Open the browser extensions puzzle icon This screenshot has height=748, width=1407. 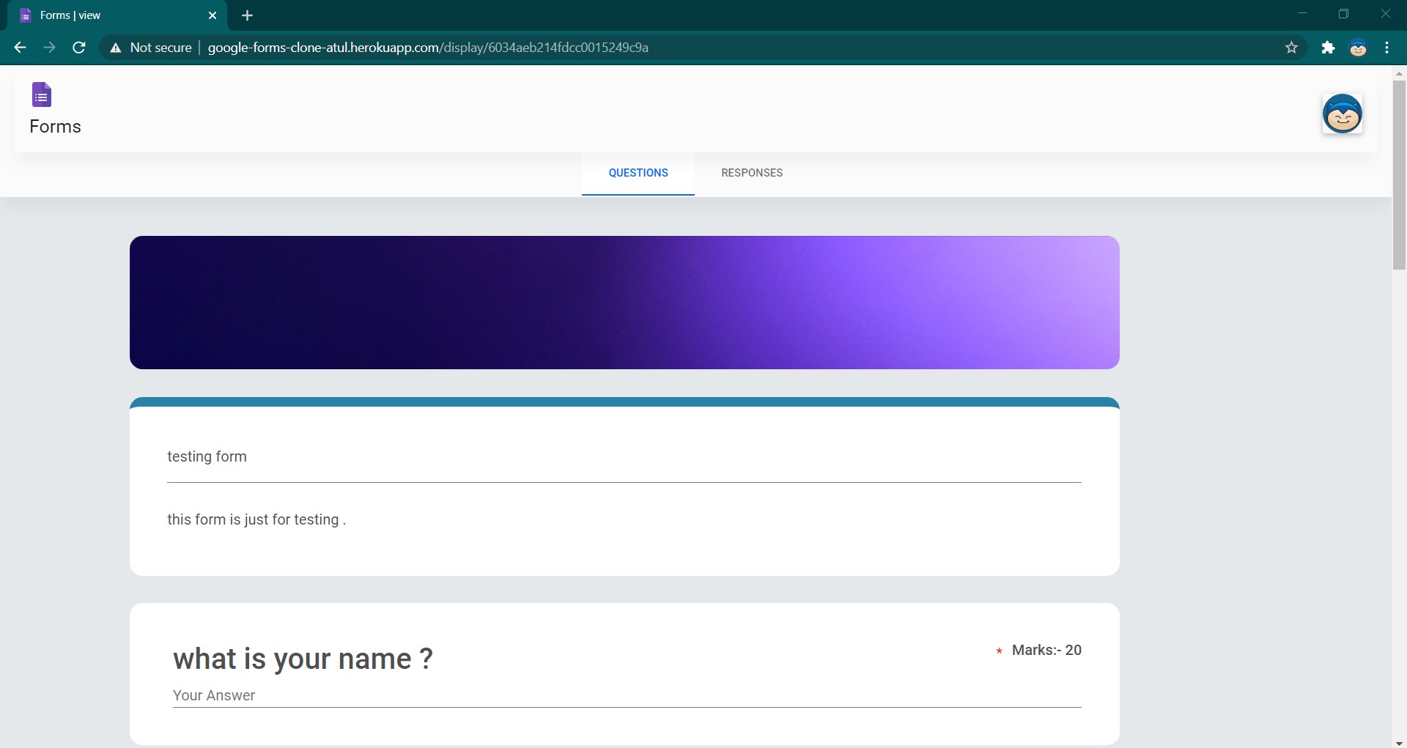tap(1328, 48)
